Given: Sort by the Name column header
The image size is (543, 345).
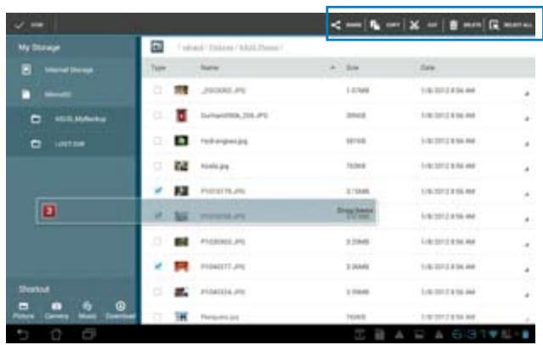Looking at the screenshot, I should (x=210, y=68).
